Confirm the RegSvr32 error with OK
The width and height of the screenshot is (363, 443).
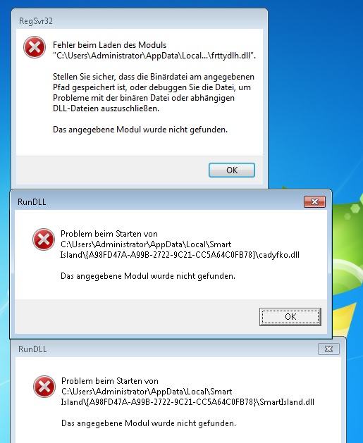[232, 170]
